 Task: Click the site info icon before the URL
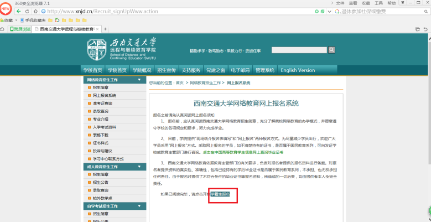[43, 12]
